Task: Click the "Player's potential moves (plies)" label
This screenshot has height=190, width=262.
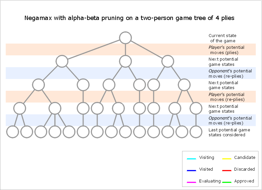Action: (226, 50)
